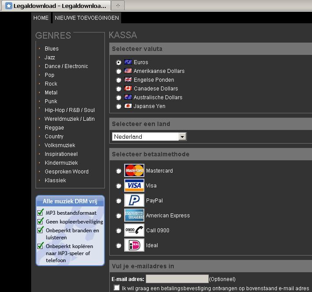Open Gesproken Woord genre link
The height and width of the screenshot is (292, 312).
pos(67,171)
